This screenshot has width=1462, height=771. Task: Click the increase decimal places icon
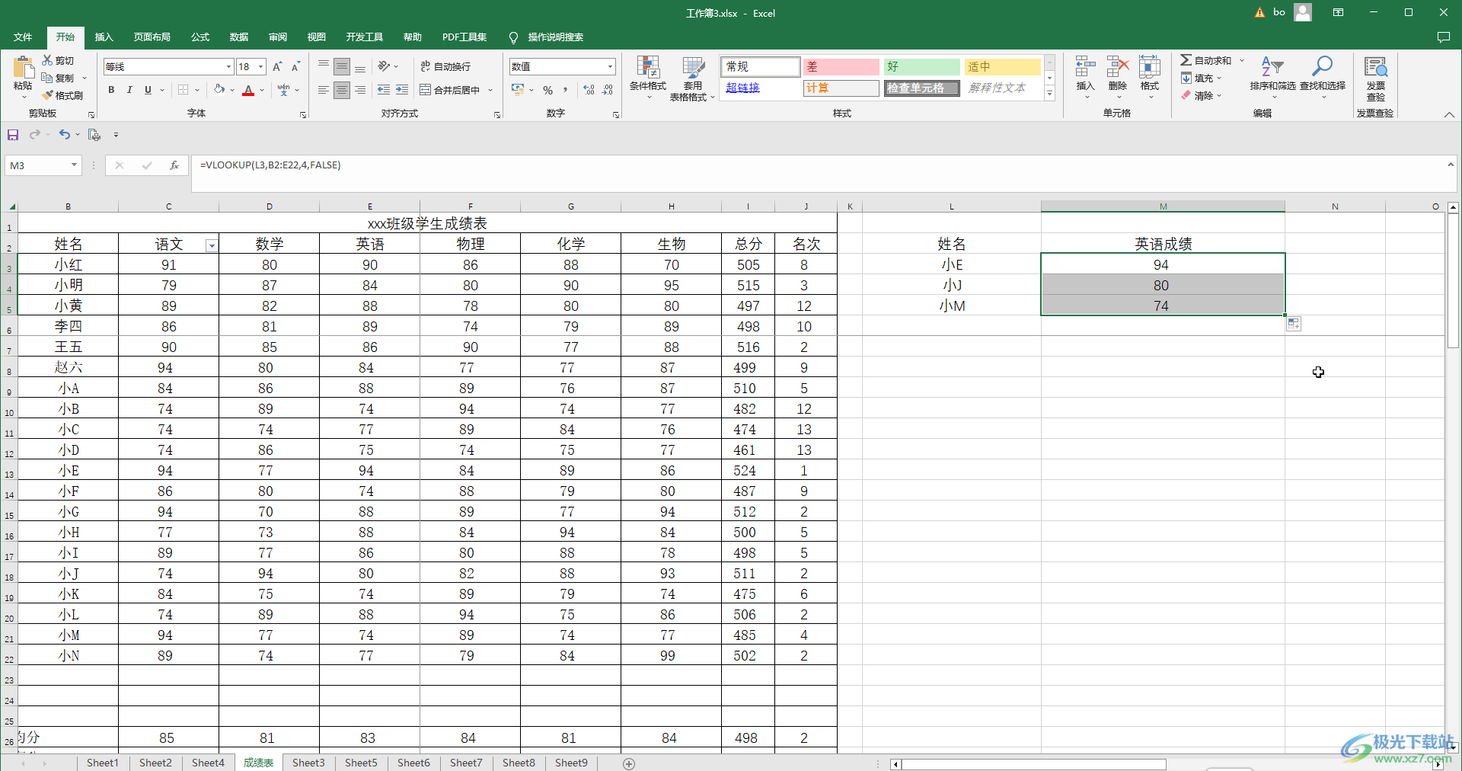pos(589,90)
